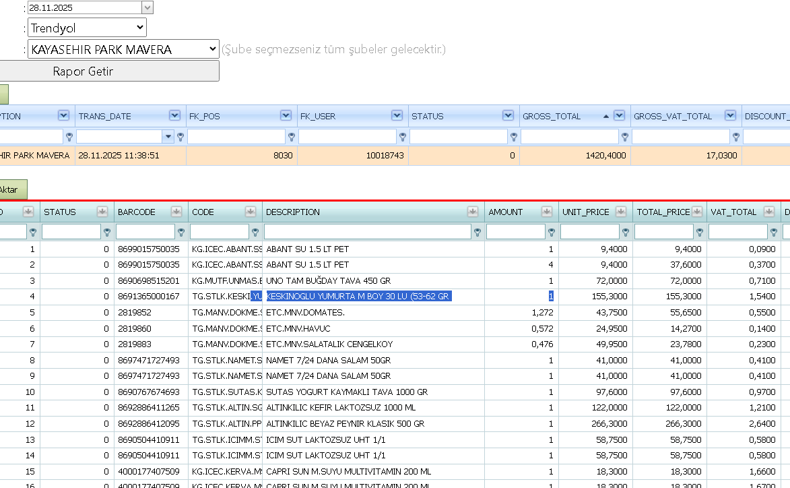790x488 pixels.
Task: Sort upper grid by GROSS_TOTAL header
Action: coord(552,117)
